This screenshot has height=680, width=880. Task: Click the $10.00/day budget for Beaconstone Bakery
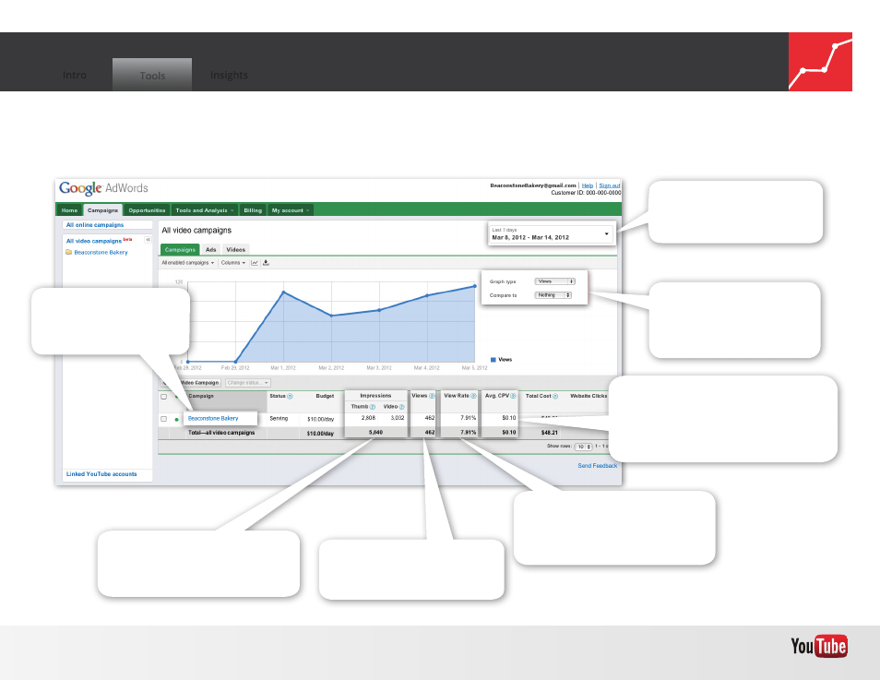pos(320,420)
